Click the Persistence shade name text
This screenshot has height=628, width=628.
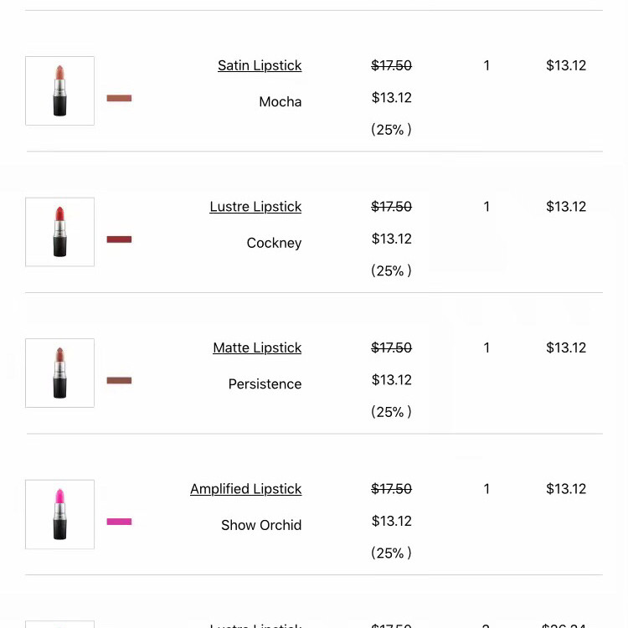pos(265,383)
